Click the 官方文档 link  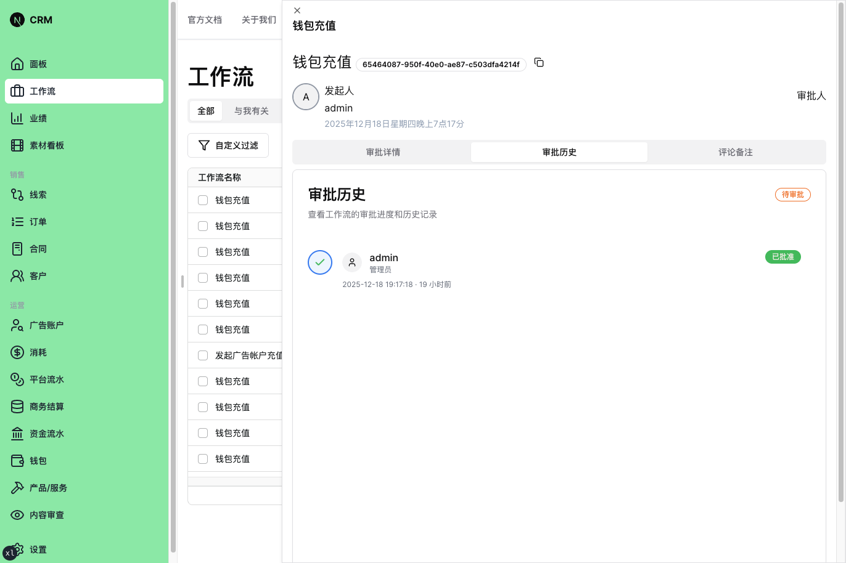[x=205, y=20]
